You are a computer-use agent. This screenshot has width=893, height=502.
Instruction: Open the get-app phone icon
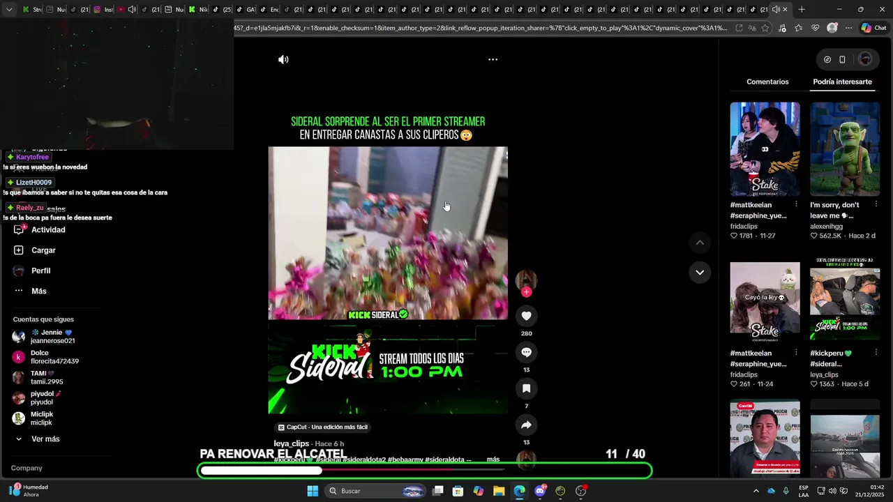point(842,59)
